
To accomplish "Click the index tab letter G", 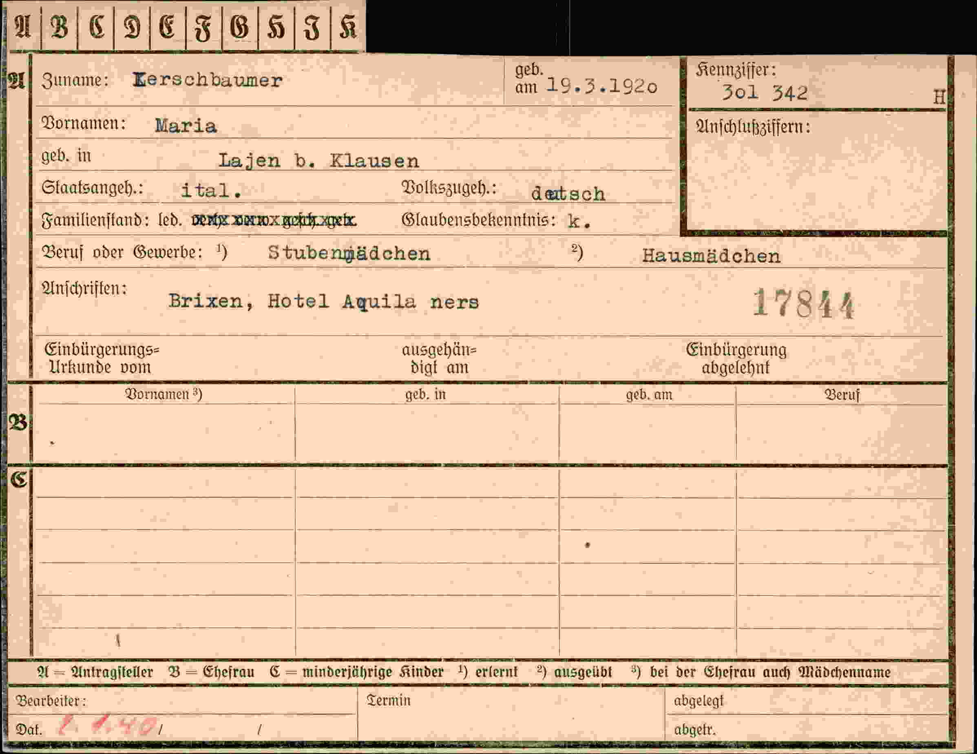I will (239, 27).
